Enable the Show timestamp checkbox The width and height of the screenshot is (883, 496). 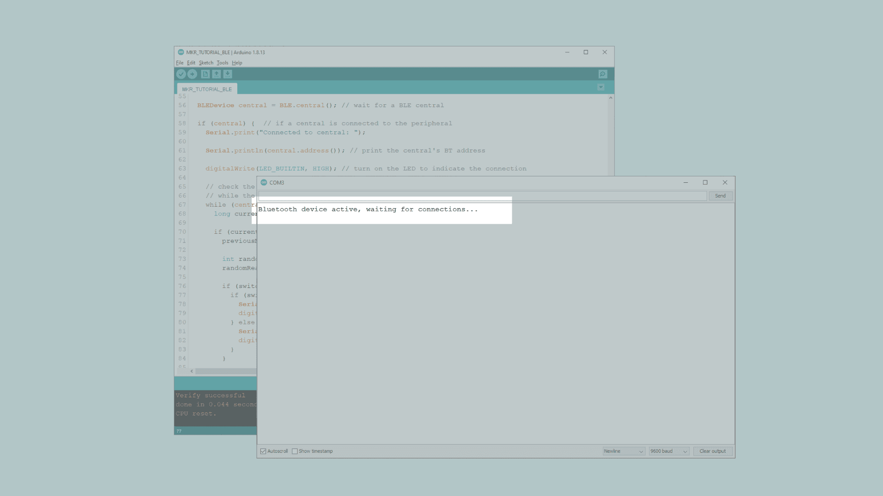[295, 451]
